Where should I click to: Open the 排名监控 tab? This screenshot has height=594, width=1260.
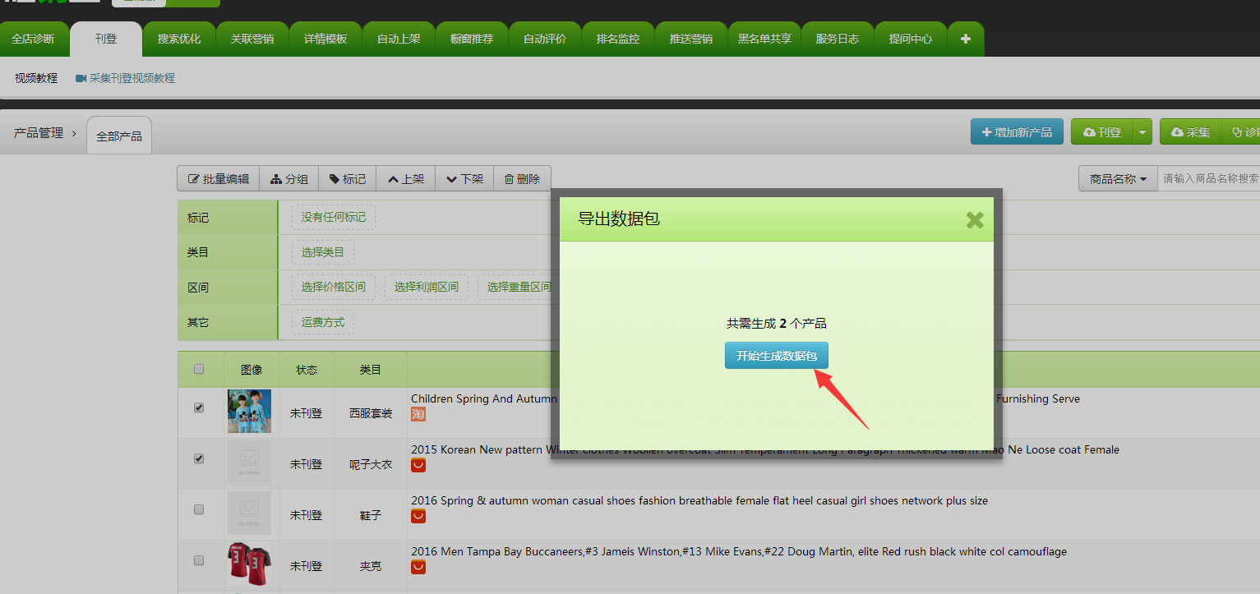coord(618,39)
